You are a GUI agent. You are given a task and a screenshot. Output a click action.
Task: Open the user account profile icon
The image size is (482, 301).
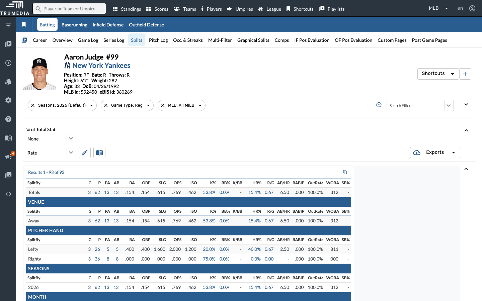pyautogui.click(x=472, y=8)
